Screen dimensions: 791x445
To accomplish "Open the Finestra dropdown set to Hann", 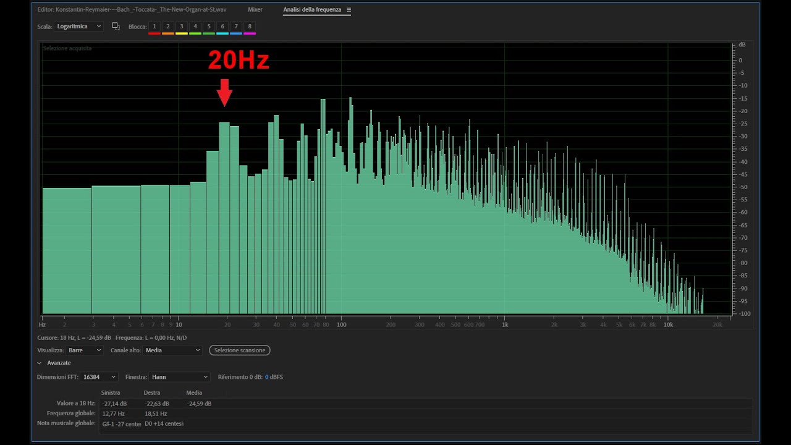I will click(180, 377).
